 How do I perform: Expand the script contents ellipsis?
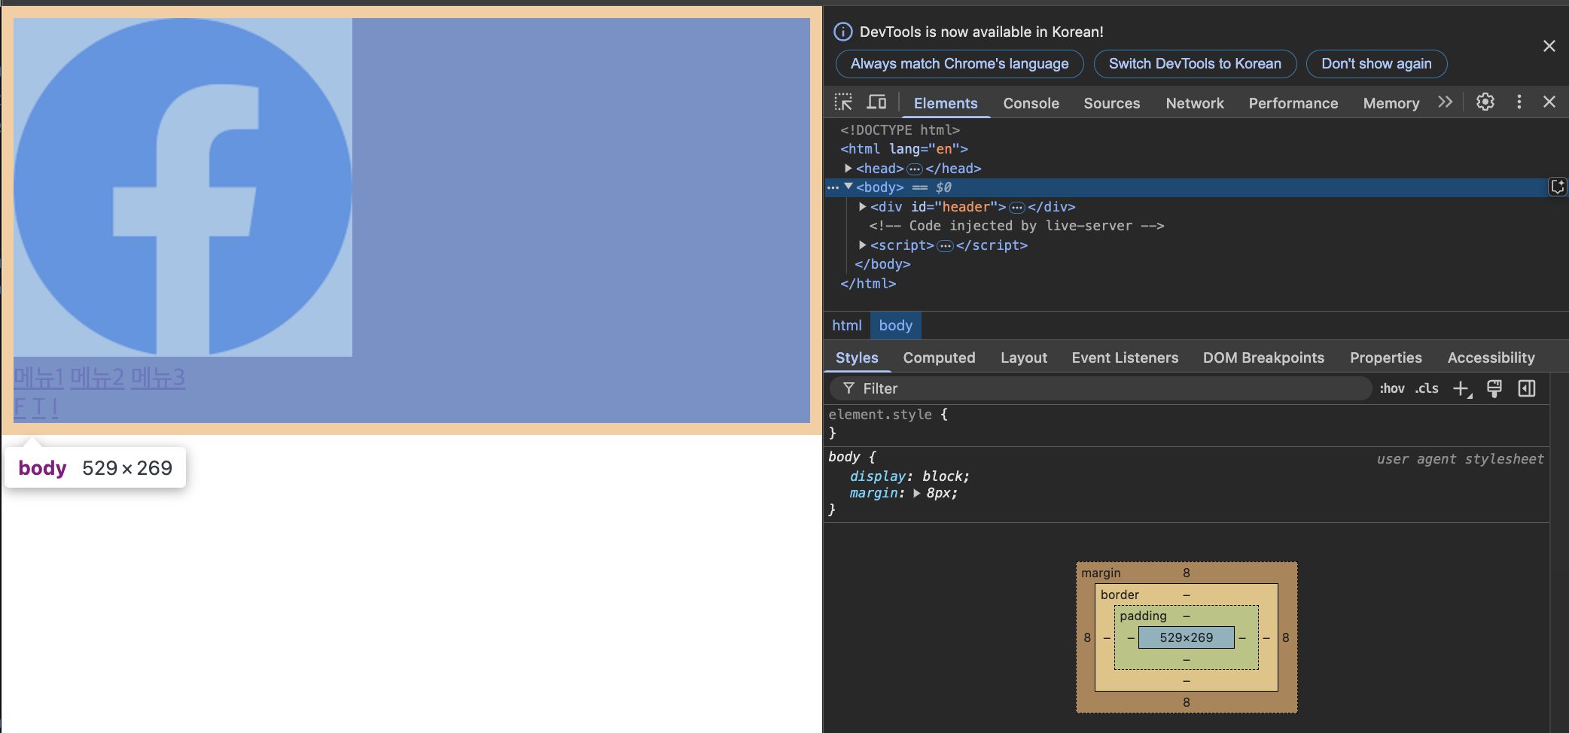click(x=946, y=246)
